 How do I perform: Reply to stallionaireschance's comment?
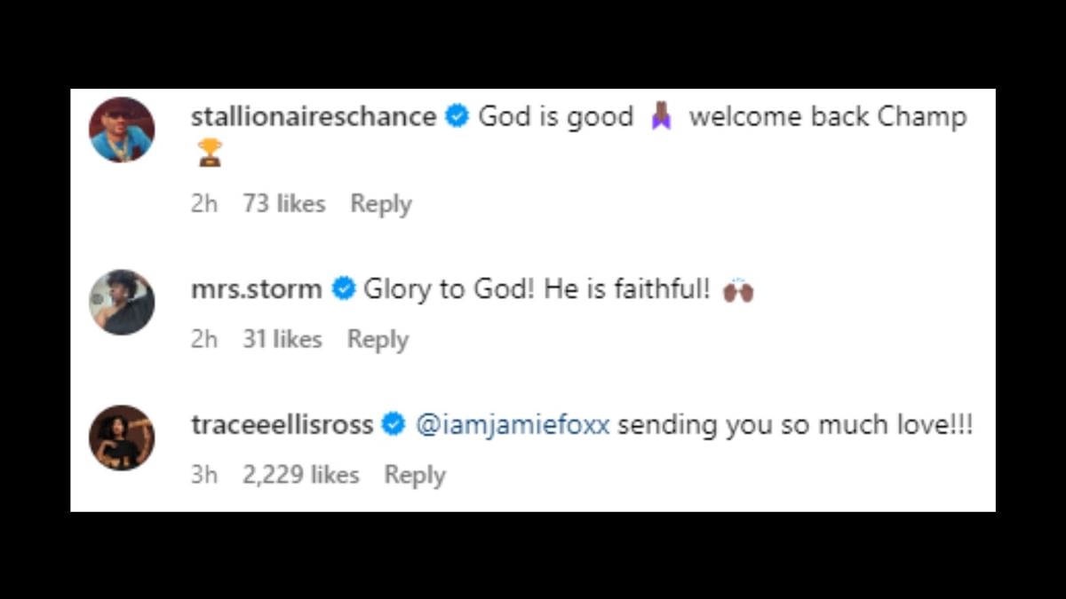click(x=380, y=203)
